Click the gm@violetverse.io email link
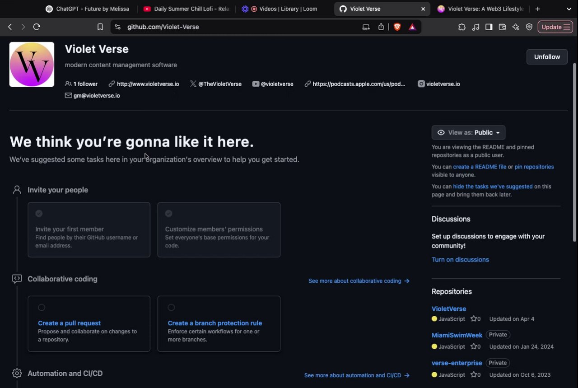This screenshot has width=578, height=388. pyautogui.click(x=97, y=96)
